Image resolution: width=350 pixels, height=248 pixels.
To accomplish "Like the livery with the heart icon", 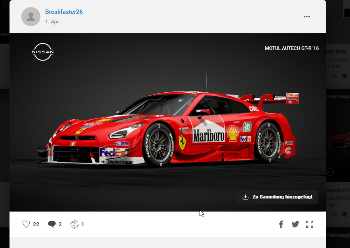I will pos(26,224).
